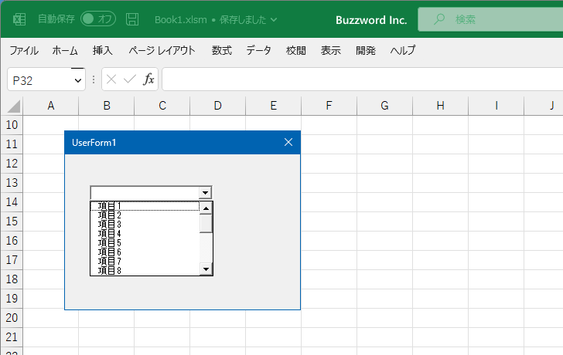This screenshot has height=355, width=563.
Task: Open the ページ レイアウト ribbon tab
Action: pos(162,50)
